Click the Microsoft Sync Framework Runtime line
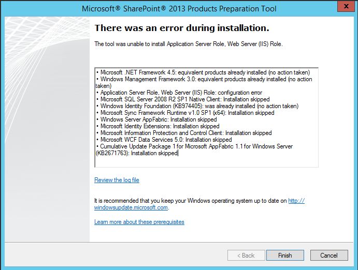Screen dimensions: 358x270 tap(185, 113)
